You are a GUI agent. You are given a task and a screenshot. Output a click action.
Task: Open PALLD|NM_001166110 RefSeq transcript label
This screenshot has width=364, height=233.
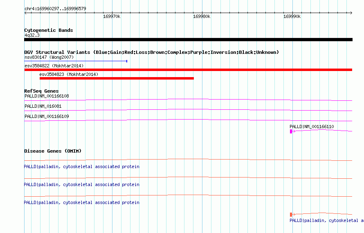(x=312, y=126)
